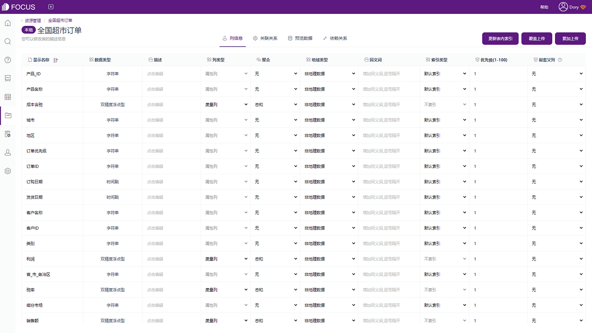Viewport: 592px width, 333px height.
Task: Switch to the 列信息 tab
Action: pos(232,38)
